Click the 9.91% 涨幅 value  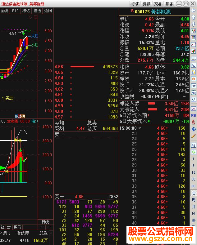click(148, 31)
